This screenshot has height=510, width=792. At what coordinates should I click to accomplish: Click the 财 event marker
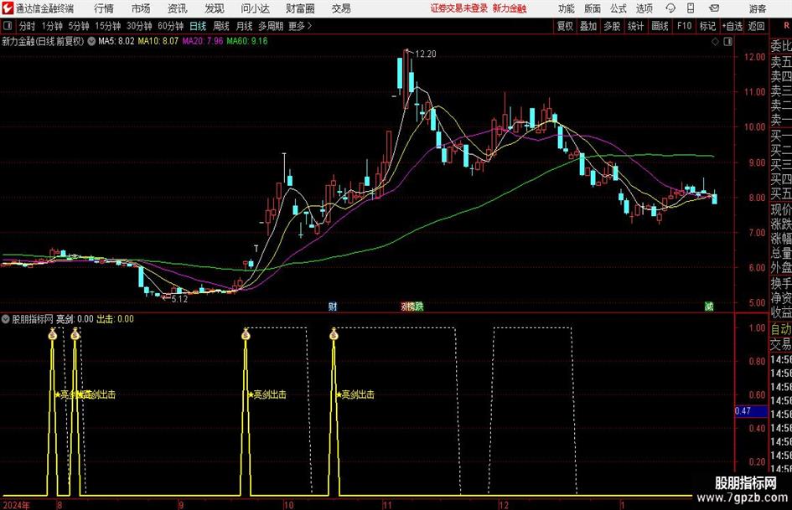click(x=333, y=306)
